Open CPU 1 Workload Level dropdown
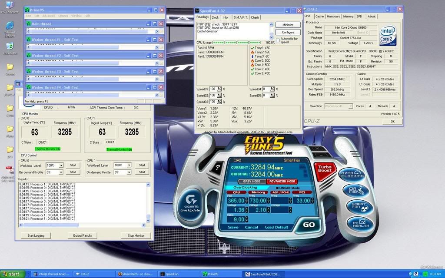 (129, 165)
